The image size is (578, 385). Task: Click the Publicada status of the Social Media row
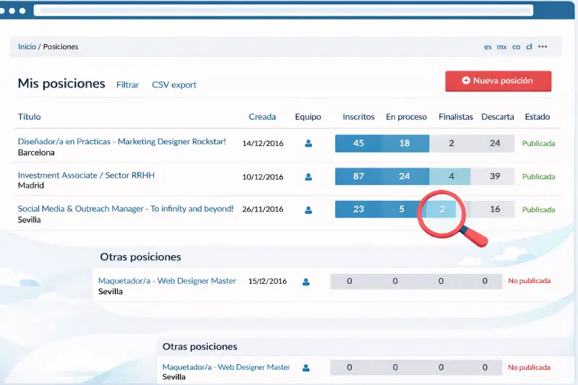pyautogui.click(x=538, y=209)
